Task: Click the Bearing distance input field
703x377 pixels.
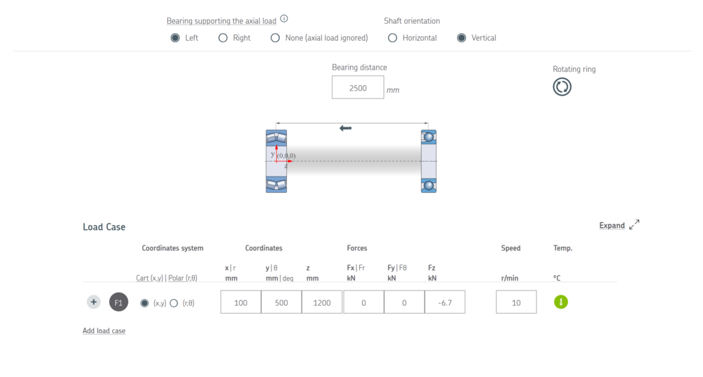Action: (x=358, y=87)
